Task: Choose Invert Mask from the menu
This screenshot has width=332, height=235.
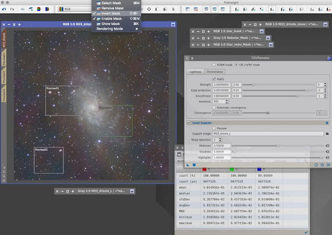Action: (111, 14)
